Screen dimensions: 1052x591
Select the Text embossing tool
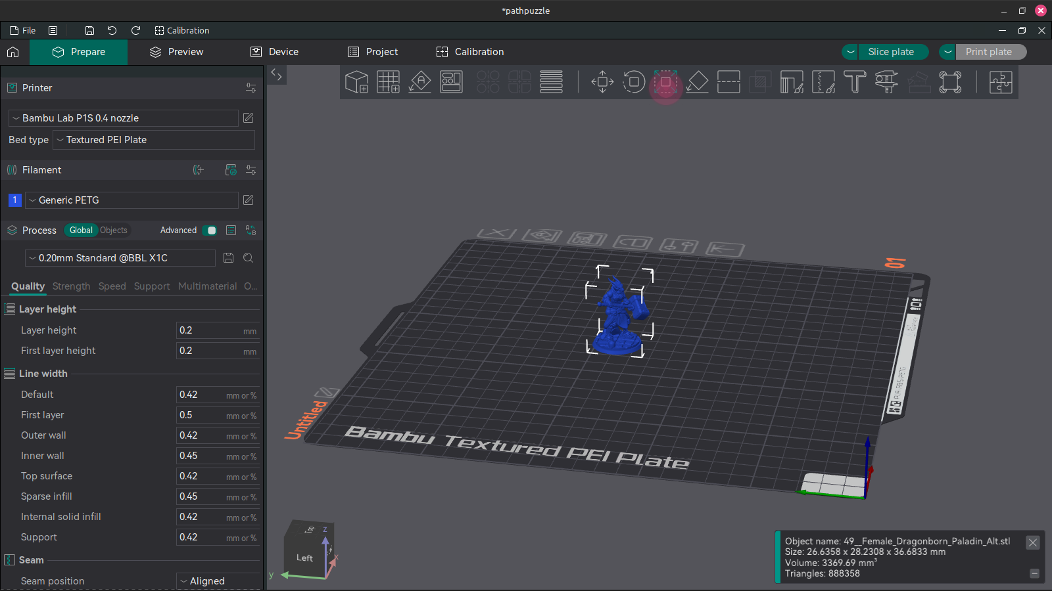click(854, 82)
